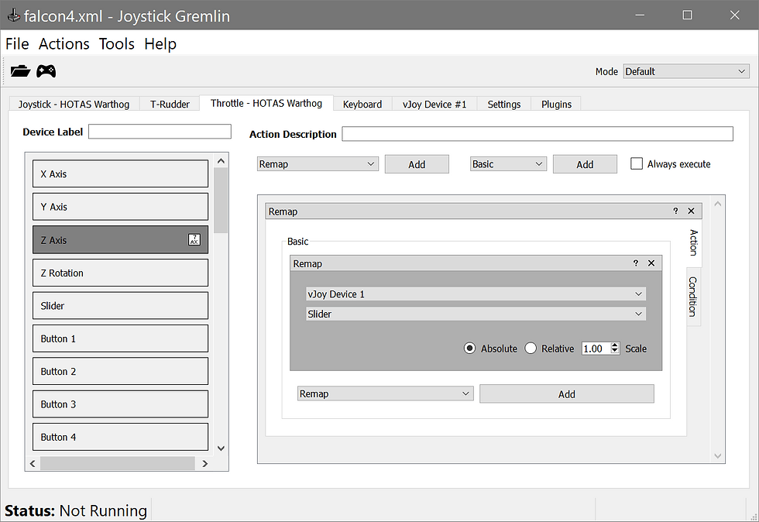
Task: Open the File menu
Action: point(17,43)
